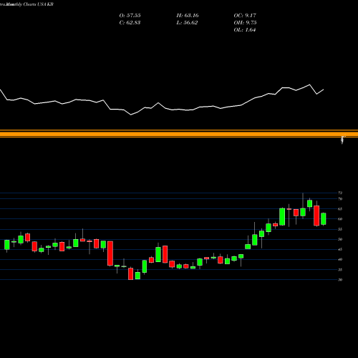Click the 72 price axis label
Image resolution: width=358 pixels, height=358 pixels.
coord(340,193)
